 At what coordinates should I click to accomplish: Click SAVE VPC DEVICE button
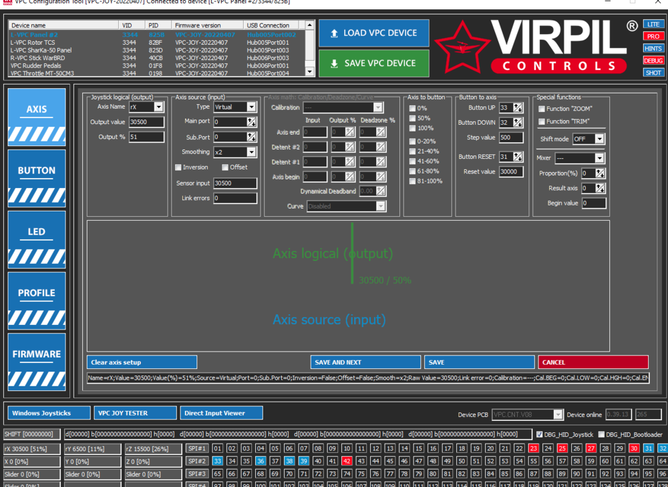pos(373,63)
